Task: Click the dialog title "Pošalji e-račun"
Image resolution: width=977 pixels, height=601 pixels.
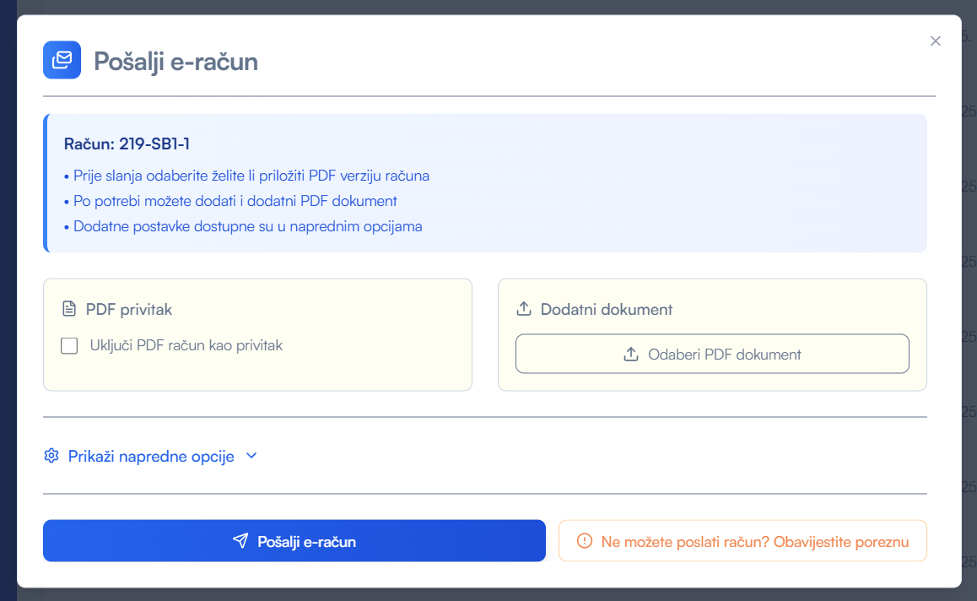Action: click(x=175, y=61)
